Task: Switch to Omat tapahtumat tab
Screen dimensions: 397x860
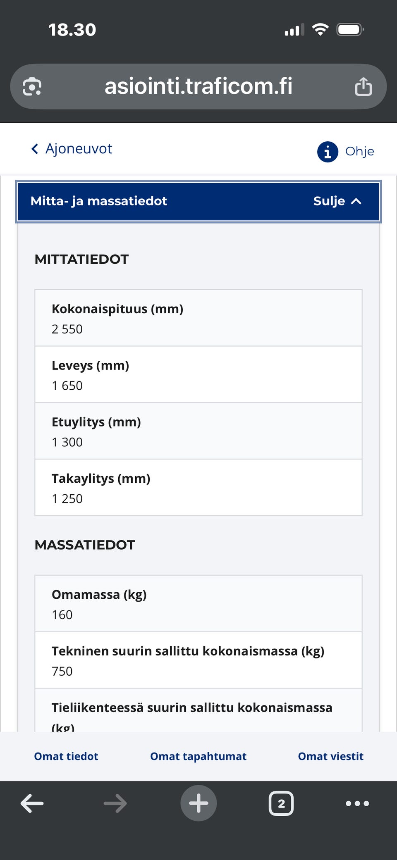Action: click(198, 756)
